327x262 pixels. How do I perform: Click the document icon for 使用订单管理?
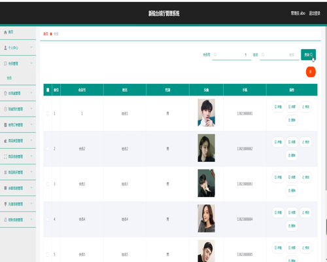tap(5, 125)
